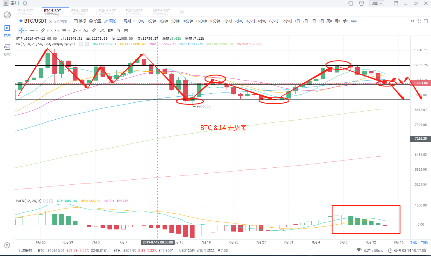
Task: Click the 指标 indicators button
Action: click(x=80, y=21)
